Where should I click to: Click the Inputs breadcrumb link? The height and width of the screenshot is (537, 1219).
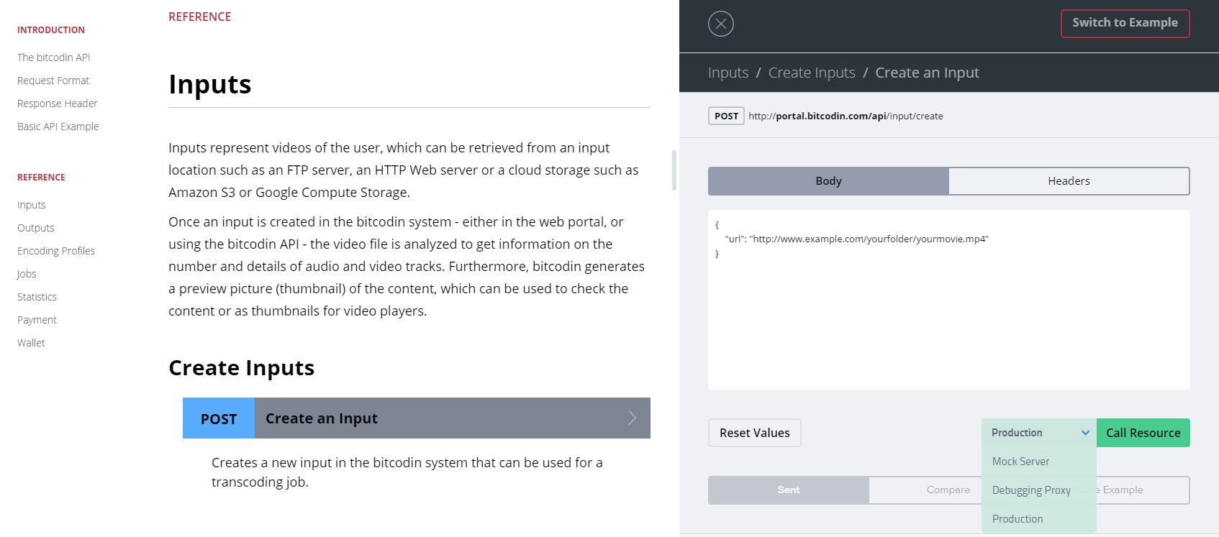(x=728, y=73)
